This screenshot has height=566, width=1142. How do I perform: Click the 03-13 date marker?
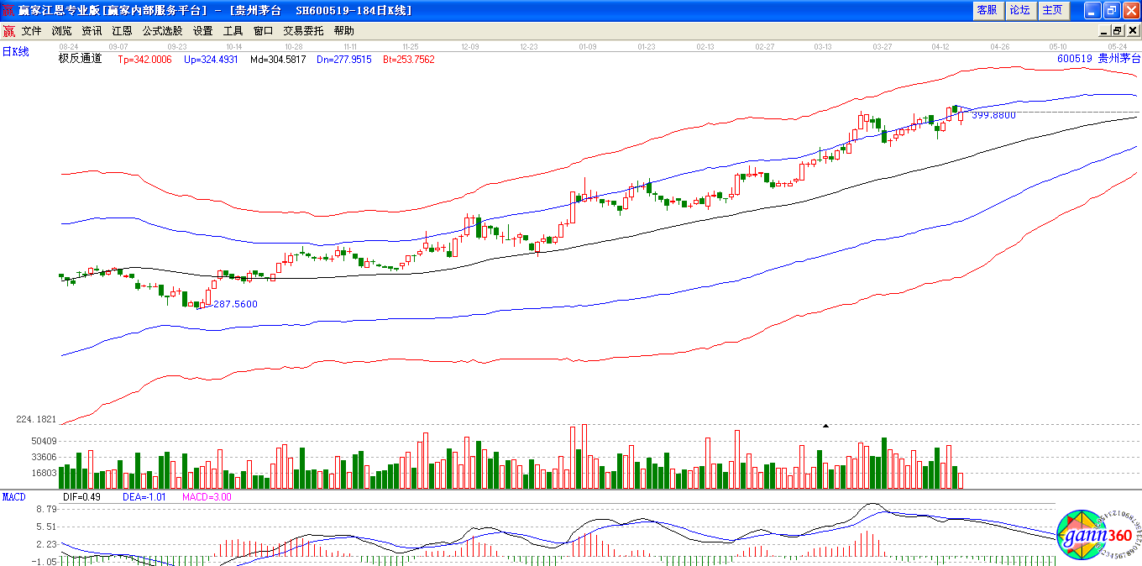point(823,47)
